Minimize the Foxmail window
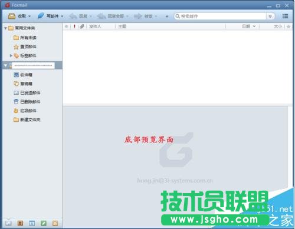 click(x=269, y=6)
